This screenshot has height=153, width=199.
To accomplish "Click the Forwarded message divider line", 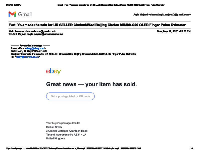I will (31, 45).
